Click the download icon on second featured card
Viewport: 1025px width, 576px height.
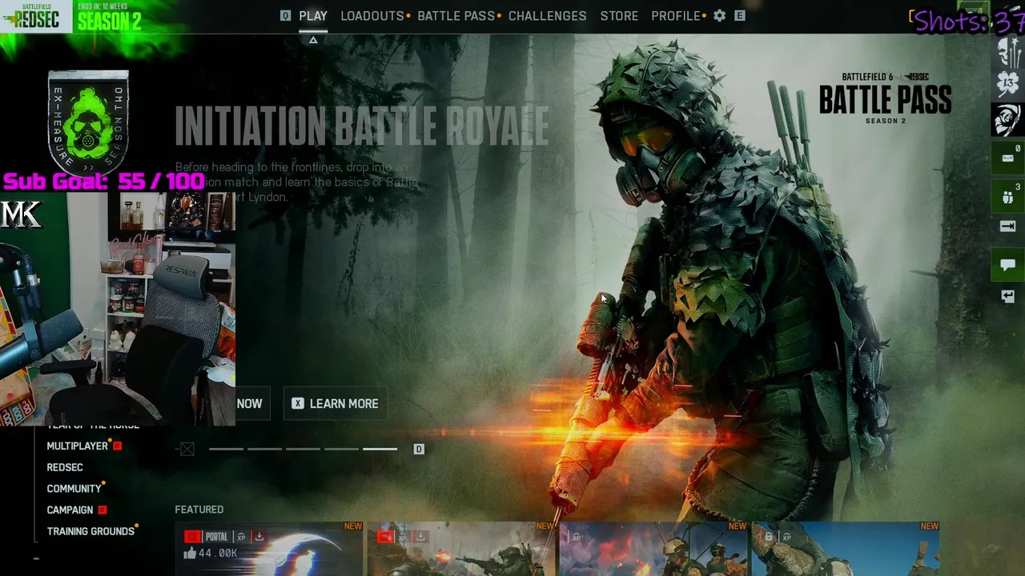pyautogui.click(x=420, y=537)
